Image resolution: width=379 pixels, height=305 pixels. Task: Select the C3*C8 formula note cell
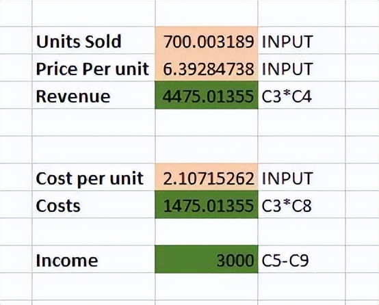(x=302, y=204)
